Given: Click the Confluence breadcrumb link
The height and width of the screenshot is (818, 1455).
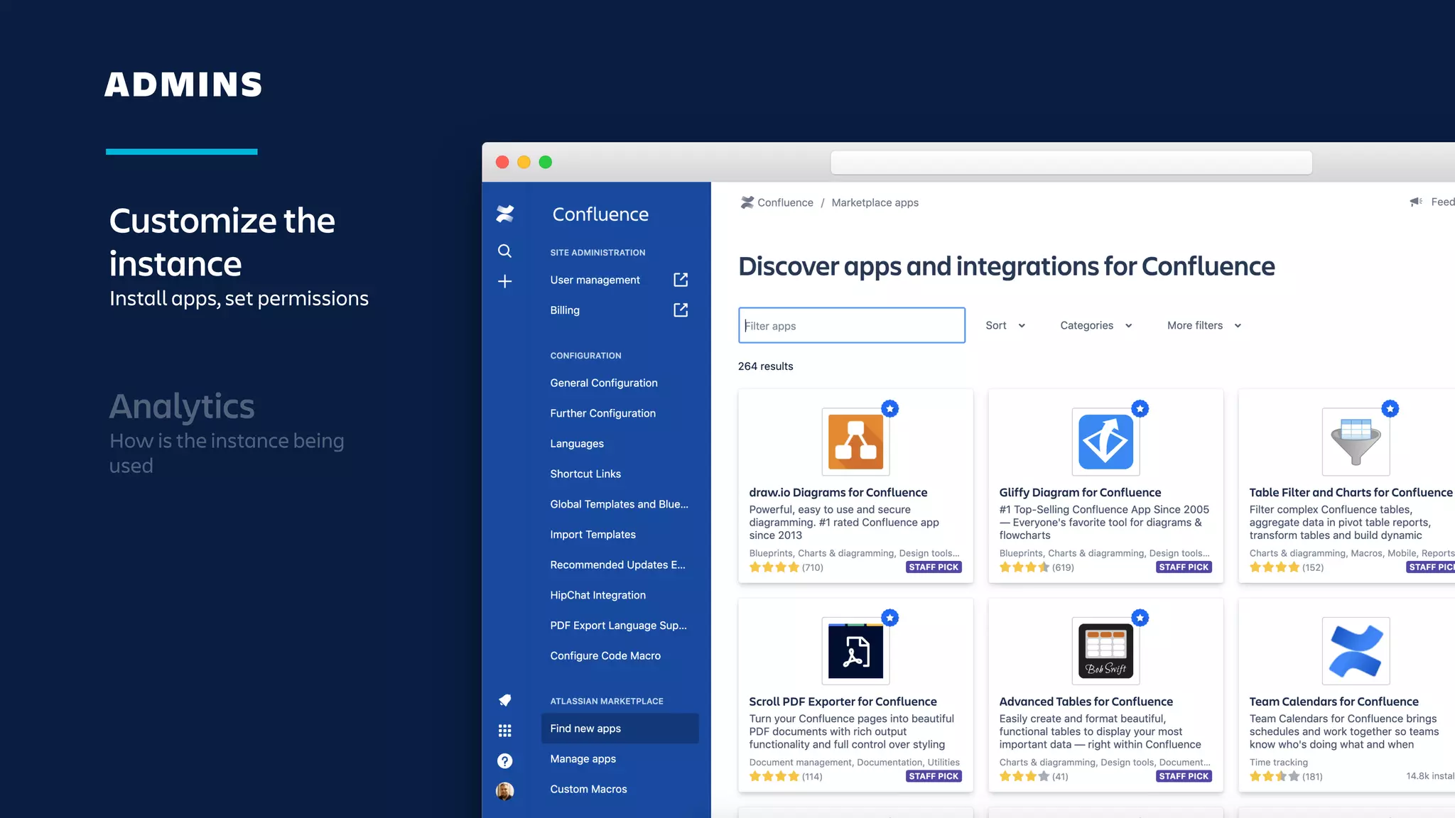Looking at the screenshot, I should [785, 202].
